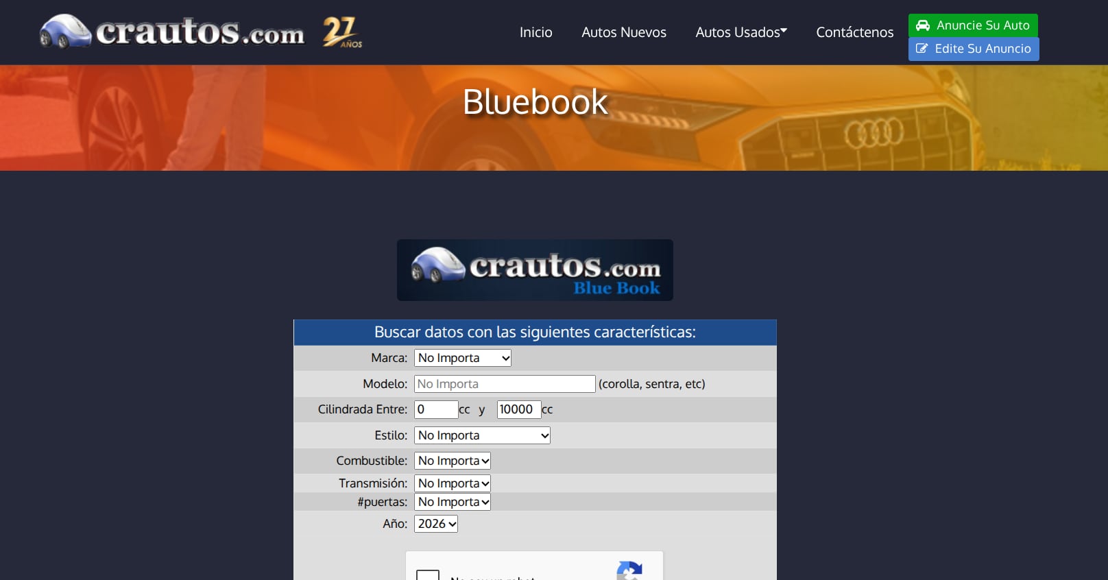Click the 'Año:' label
The image size is (1108, 580).
click(x=395, y=524)
